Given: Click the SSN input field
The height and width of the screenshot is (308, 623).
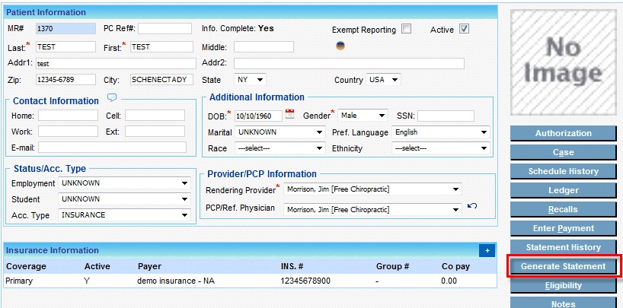Looking at the screenshot, I should 445,116.
